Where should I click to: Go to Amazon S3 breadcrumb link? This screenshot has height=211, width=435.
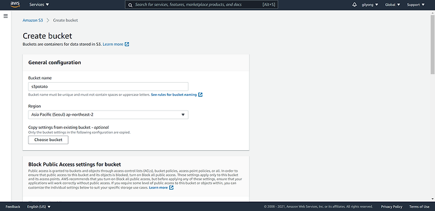[x=32, y=20]
